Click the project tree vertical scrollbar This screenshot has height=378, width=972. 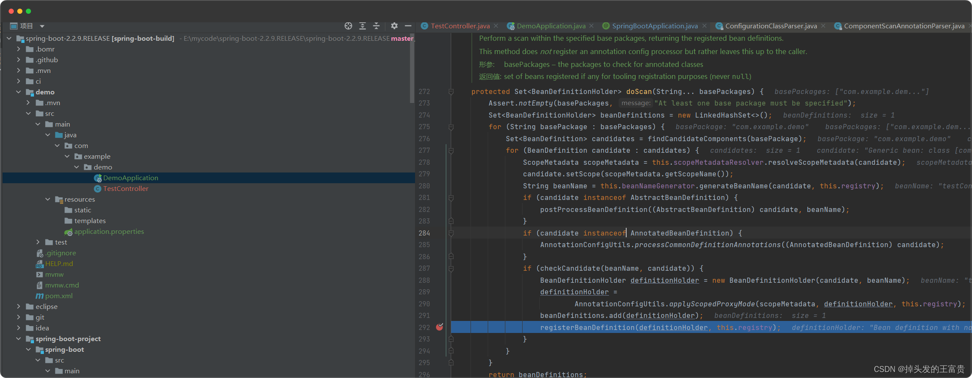412,69
